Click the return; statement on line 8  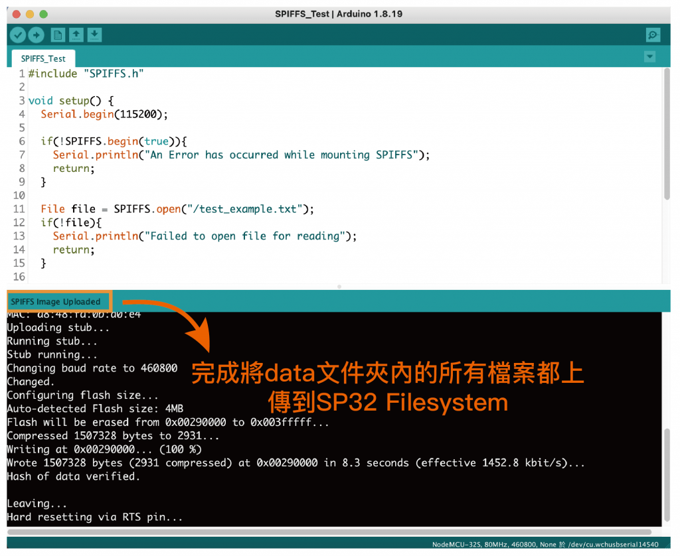(74, 168)
